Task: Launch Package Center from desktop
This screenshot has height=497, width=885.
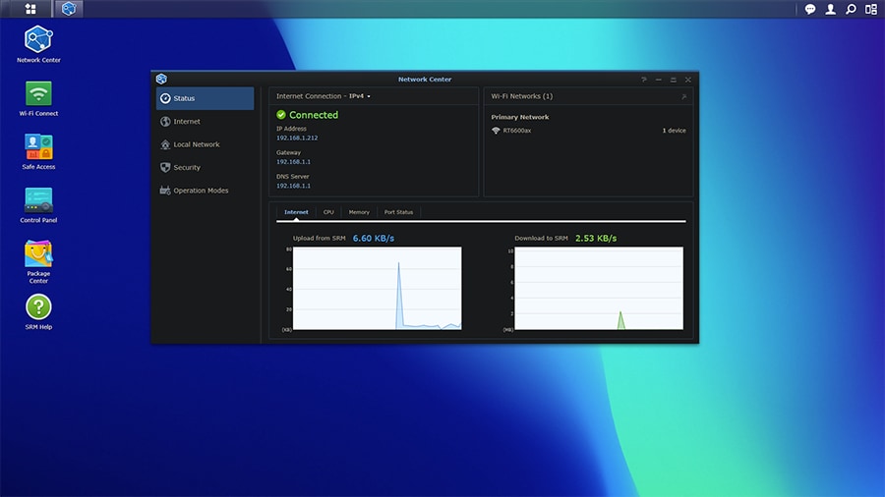Action: pyautogui.click(x=38, y=253)
